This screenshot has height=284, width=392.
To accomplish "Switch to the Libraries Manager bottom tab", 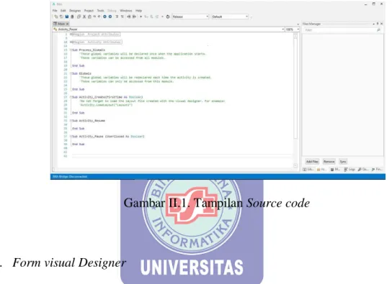I will [x=308, y=169].
